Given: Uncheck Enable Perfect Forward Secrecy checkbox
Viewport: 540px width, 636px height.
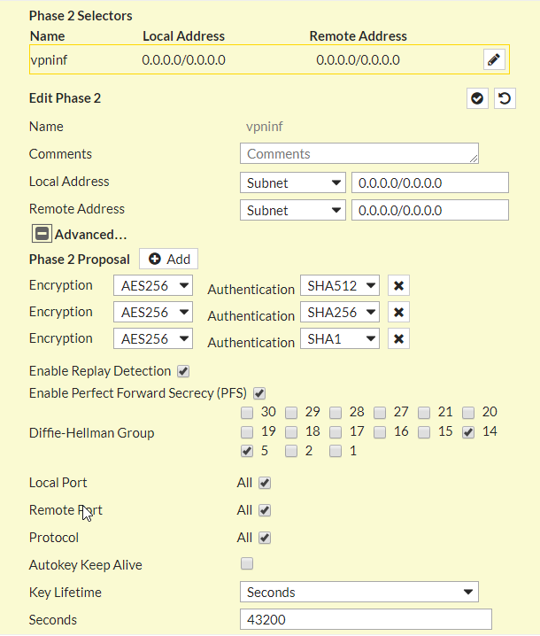Looking at the screenshot, I should click(259, 393).
